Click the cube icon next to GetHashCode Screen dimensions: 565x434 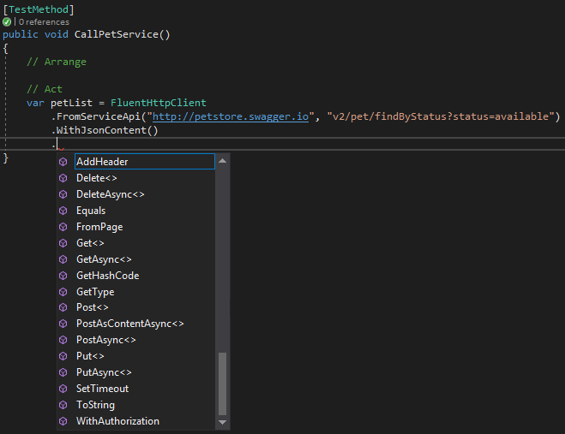63,276
